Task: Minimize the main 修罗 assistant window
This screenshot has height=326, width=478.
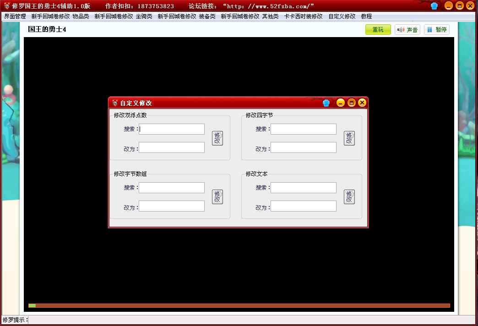Action: tap(449, 5)
